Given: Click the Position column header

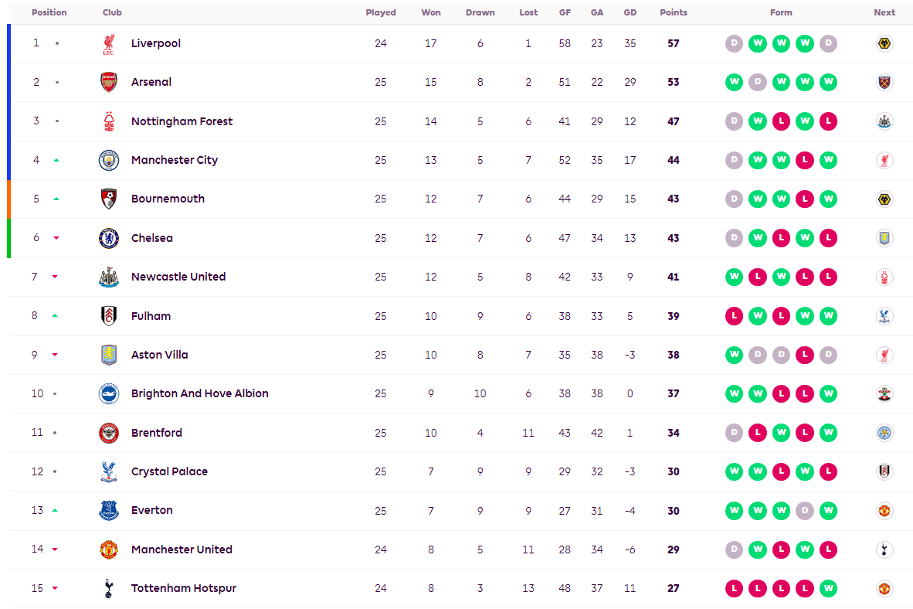Looking at the screenshot, I should click(x=49, y=12).
